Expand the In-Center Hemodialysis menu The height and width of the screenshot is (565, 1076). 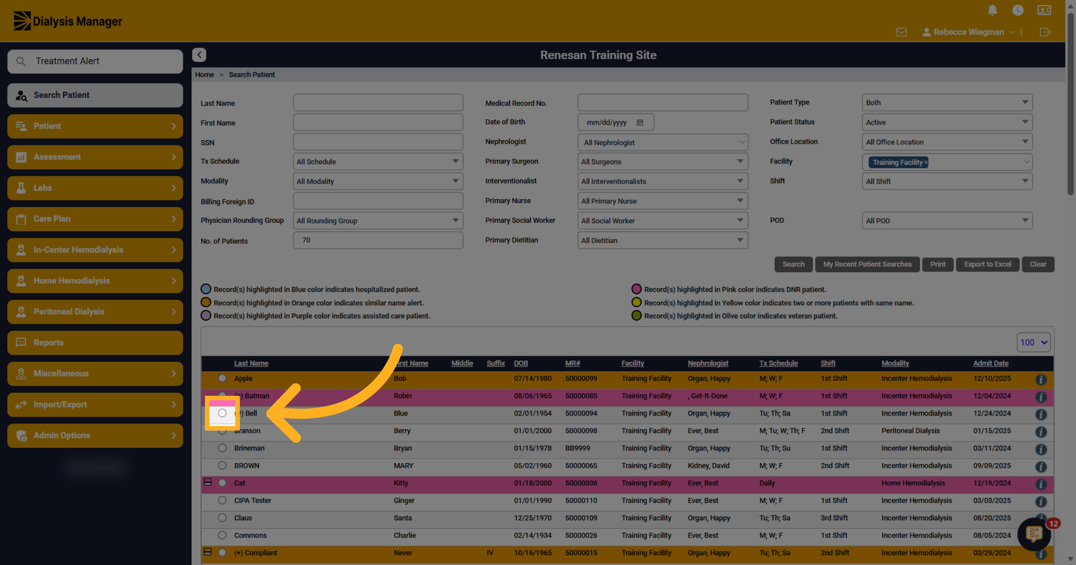click(95, 250)
